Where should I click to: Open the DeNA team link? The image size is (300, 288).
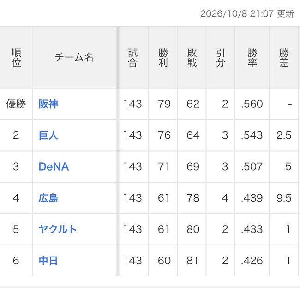tap(54, 166)
